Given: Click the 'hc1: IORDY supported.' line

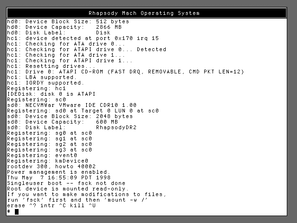Looking at the screenshot, I should [x=45, y=83].
